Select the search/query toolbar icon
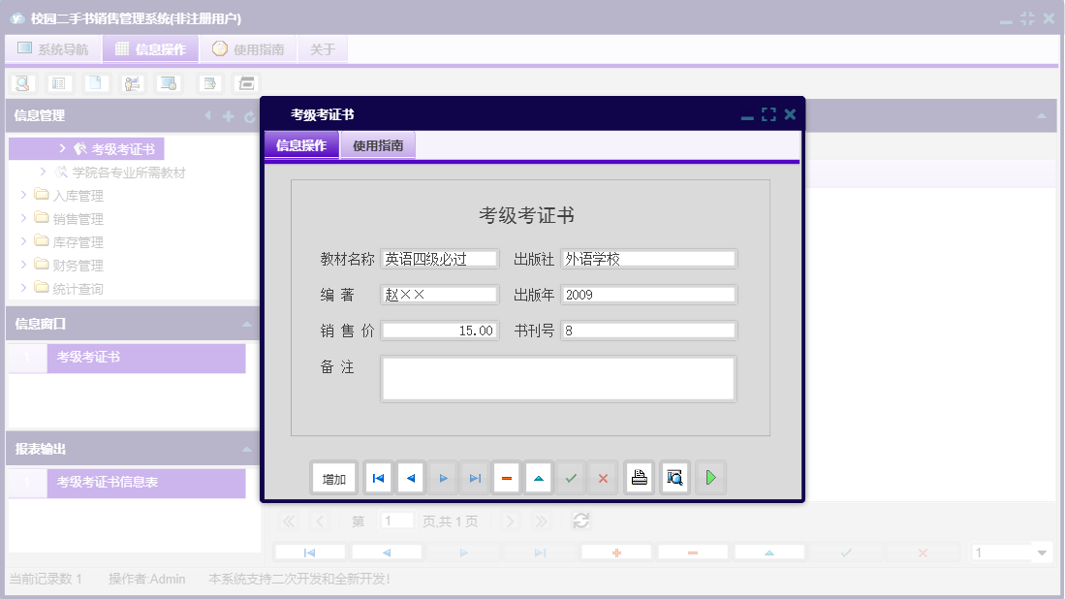 (23, 82)
